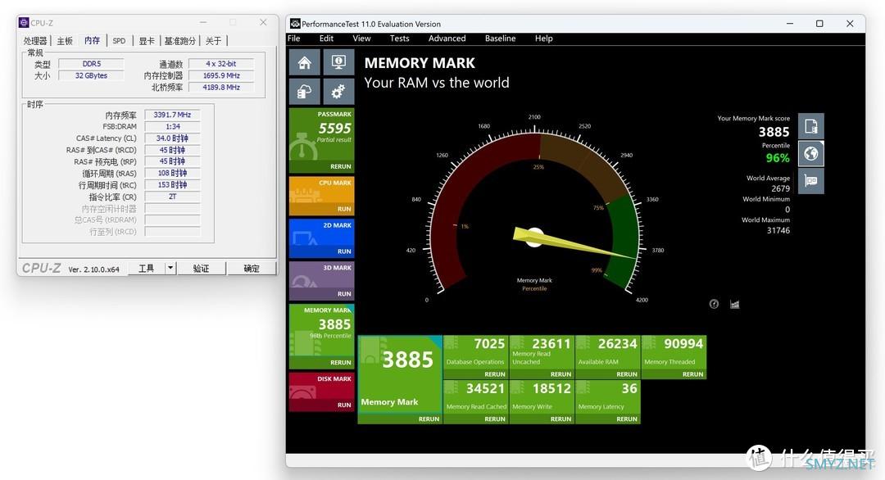Rerun the Memory Read Uncached test

coord(561,374)
